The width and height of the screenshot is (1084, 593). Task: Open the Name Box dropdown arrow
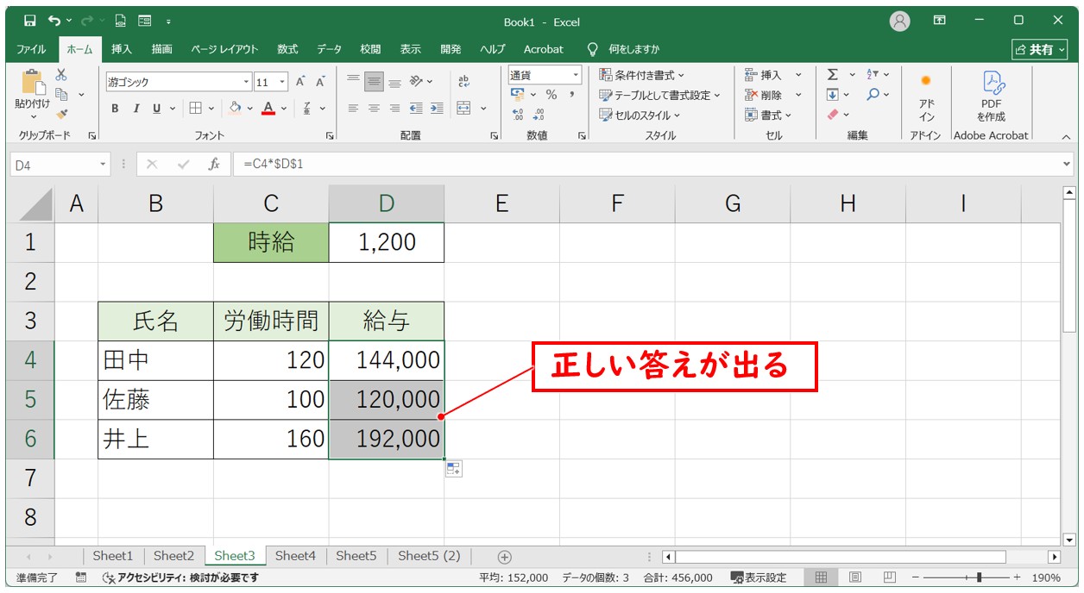tap(104, 164)
